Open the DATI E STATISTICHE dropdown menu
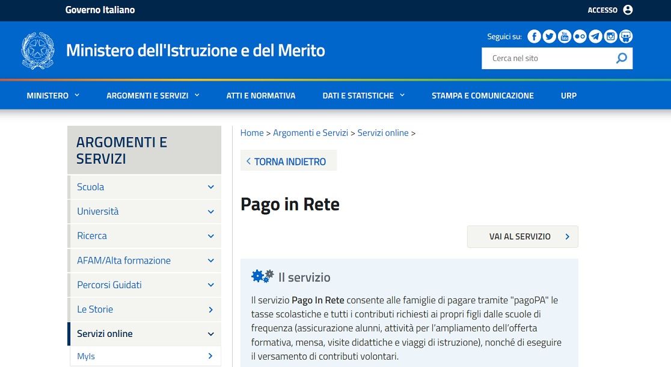This screenshot has width=671, height=367. coord(363,96)
